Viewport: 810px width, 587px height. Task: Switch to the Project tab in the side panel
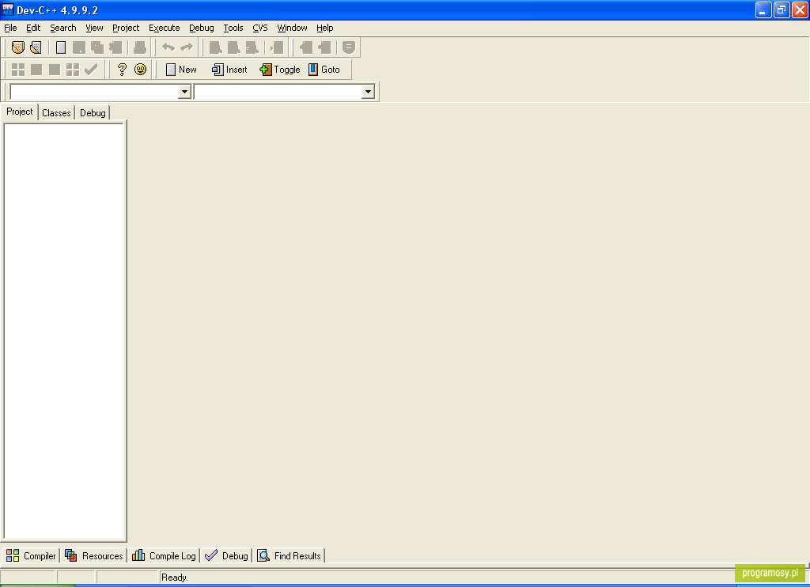coord(20,112)
